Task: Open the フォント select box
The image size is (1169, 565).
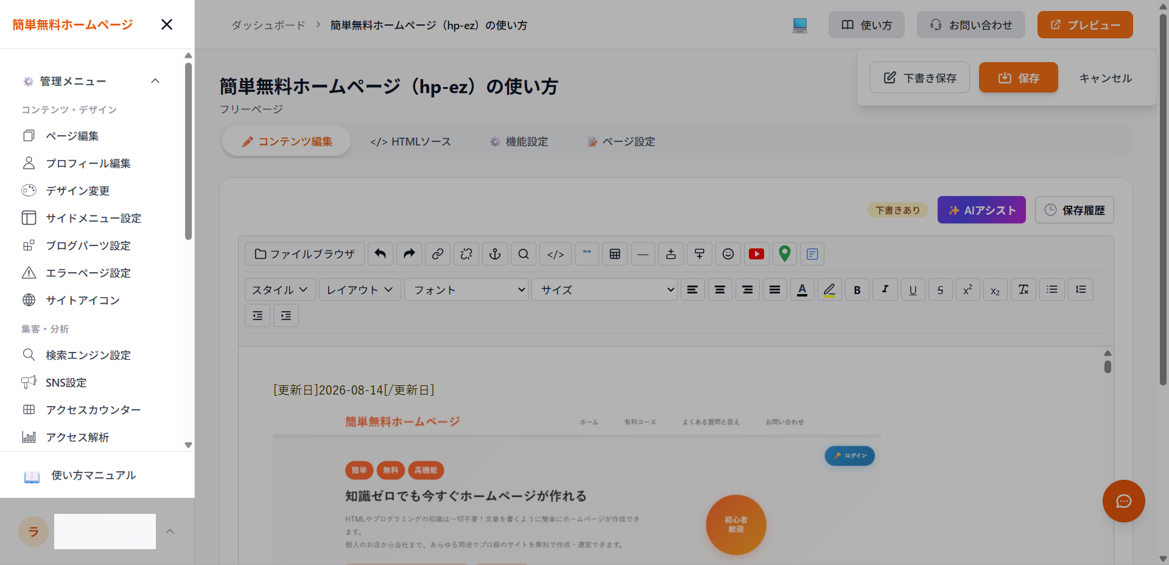Action: point(467,290)
